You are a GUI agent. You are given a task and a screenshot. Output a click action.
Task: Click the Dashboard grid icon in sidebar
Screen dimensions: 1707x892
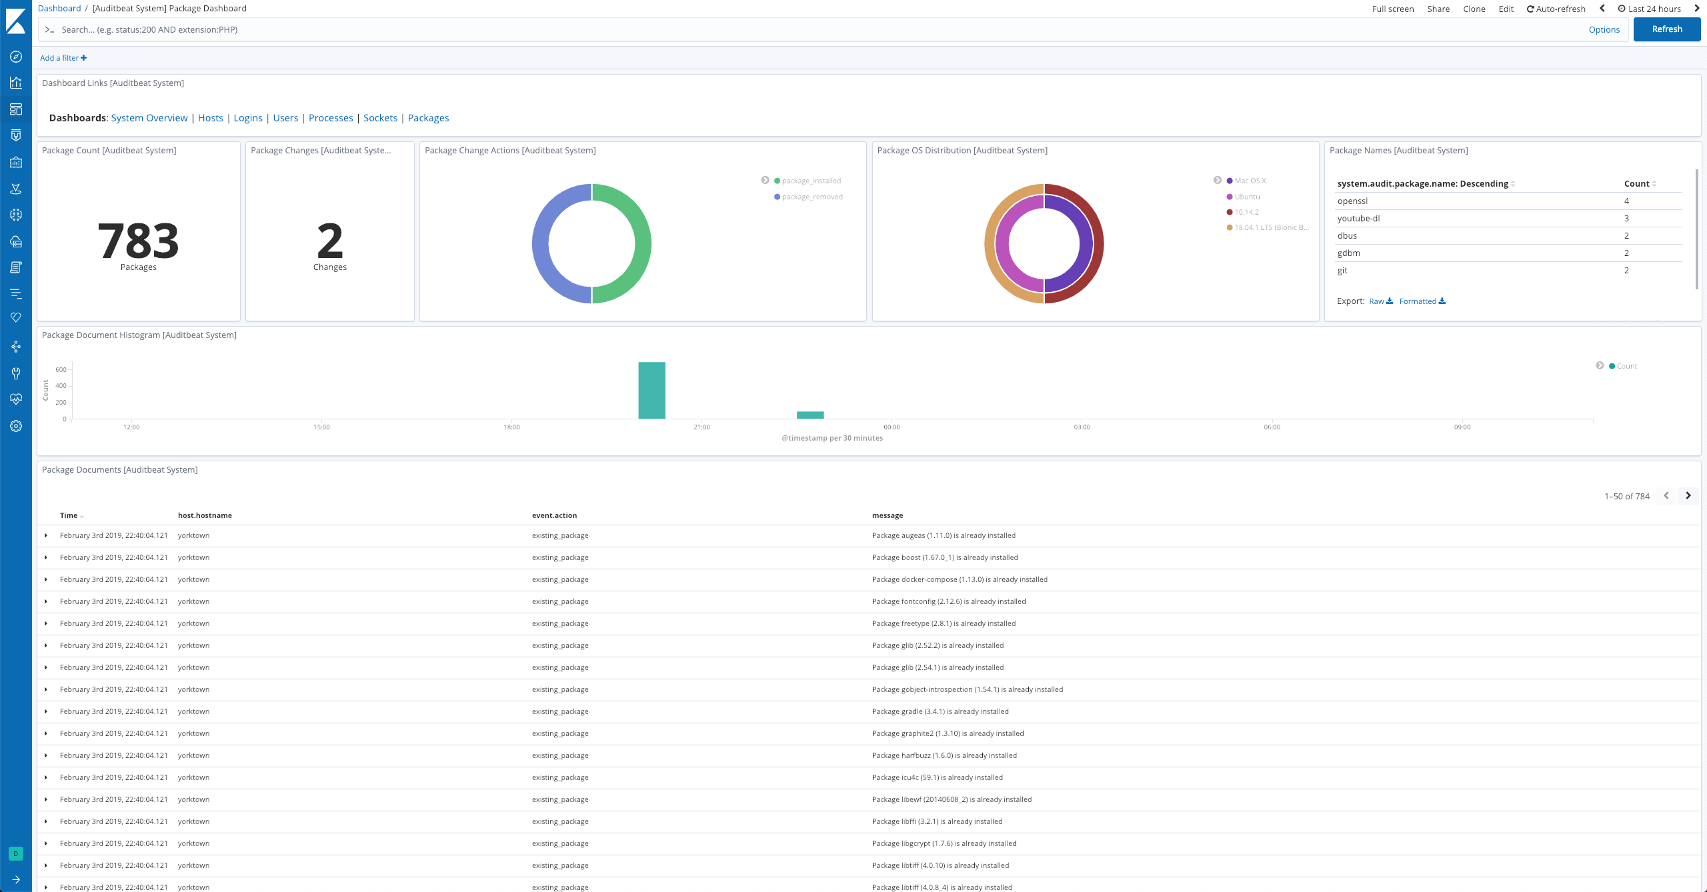(16, 109)
